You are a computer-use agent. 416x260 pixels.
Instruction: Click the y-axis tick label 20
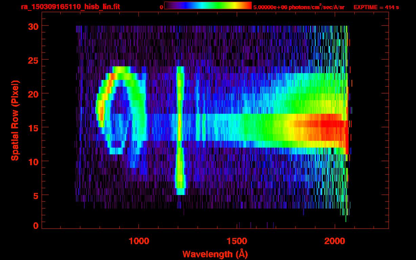tap(33, 94)
